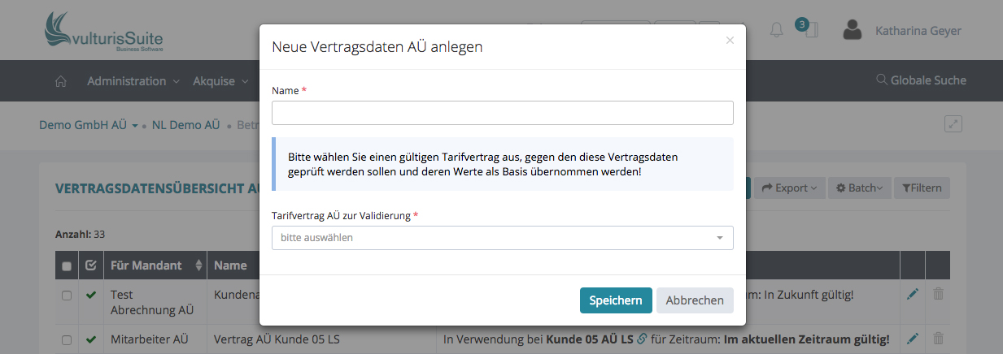The width and height of the screenshot is (1003, 354).
Task: Expand the Batch dropdown
Action: (863, 188)
